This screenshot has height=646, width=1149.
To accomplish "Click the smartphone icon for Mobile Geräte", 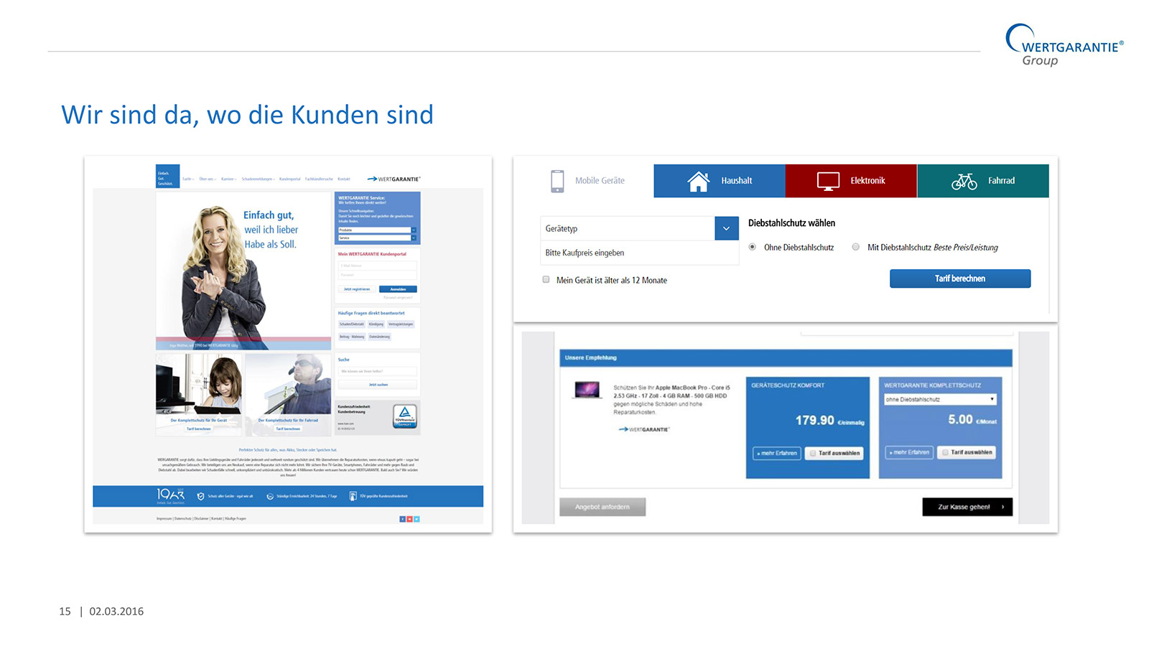I will [x=557, y=181].
